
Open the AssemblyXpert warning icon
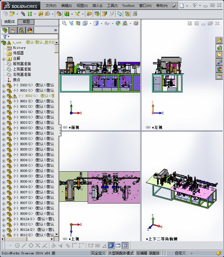(x=127, y=14)
